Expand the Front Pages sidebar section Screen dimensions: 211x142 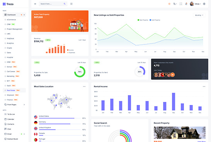[14, 105]
